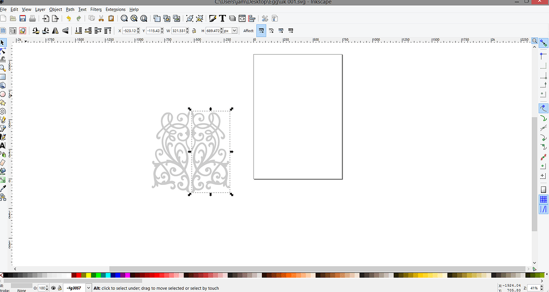Open the Edit menu
Screen dimensions: 549x292
pyautogui.click(x=14, y=10)
